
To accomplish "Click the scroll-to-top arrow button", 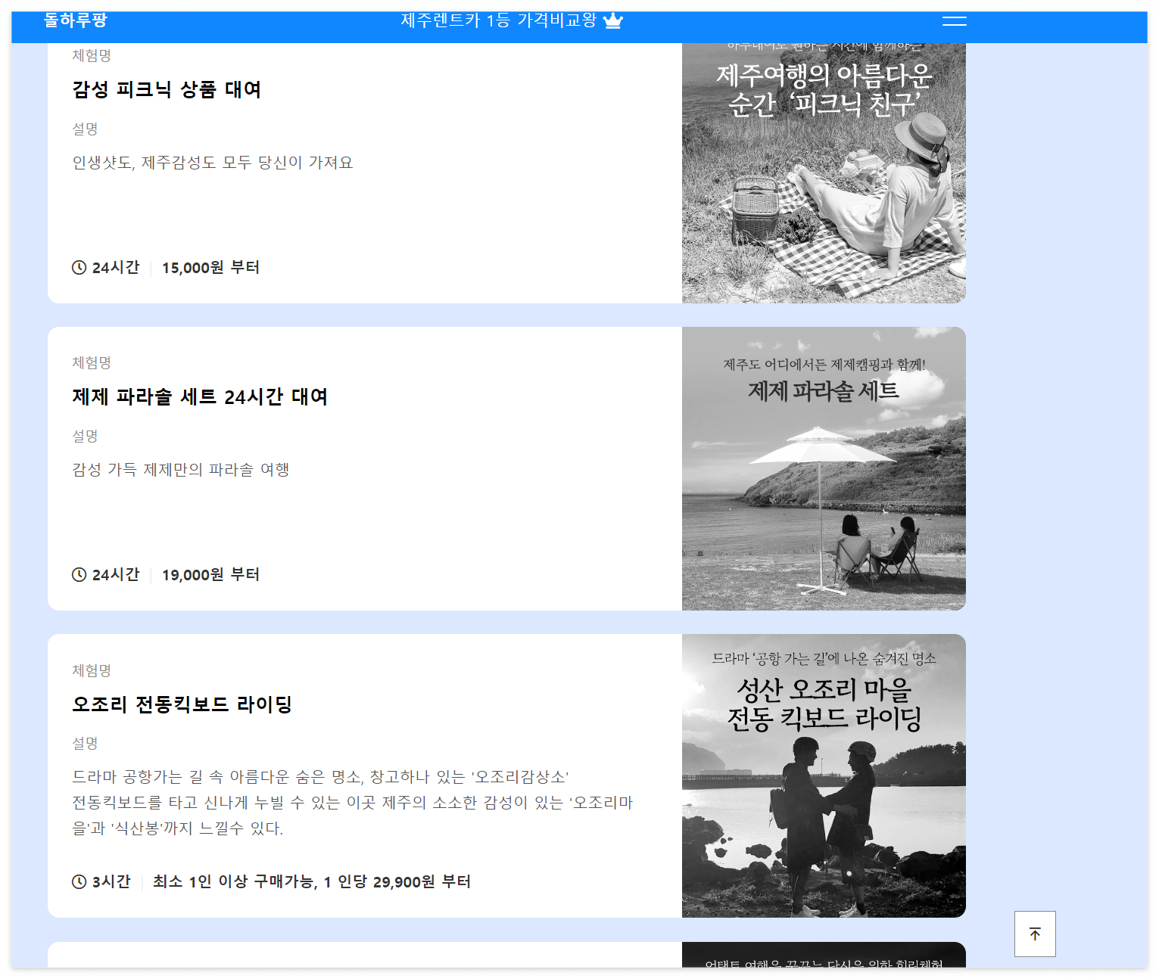I will click(1034, 934).
